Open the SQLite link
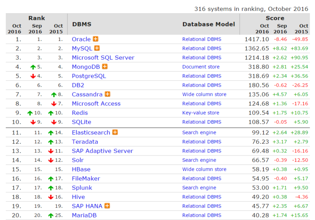The height and width of the screenshot is (220, 315). click(x=81, y=122)
